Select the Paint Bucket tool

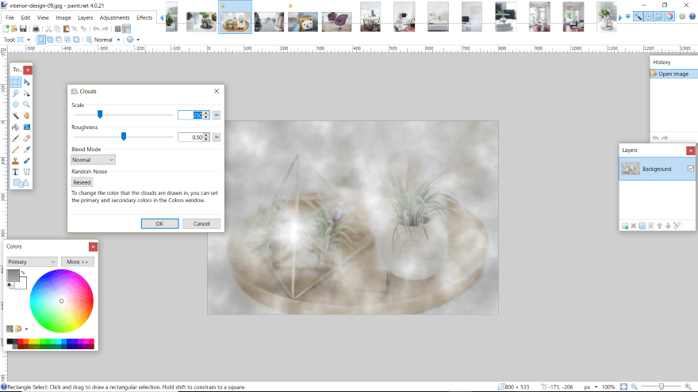16,127
